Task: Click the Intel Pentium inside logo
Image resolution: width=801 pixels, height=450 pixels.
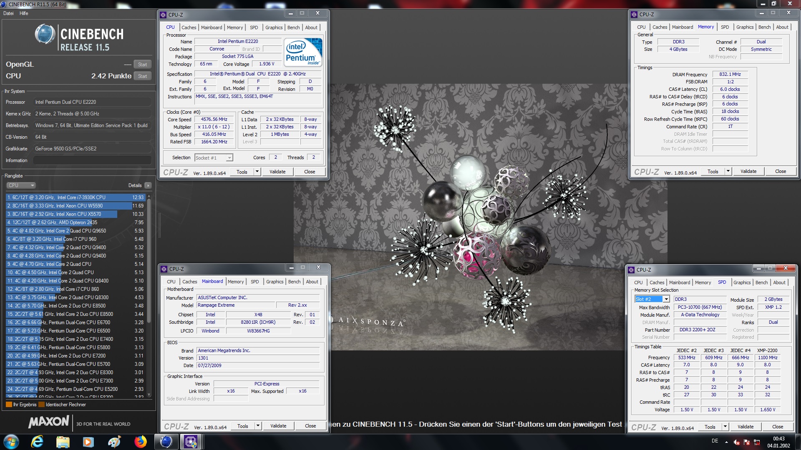Action: pos(303,52)
